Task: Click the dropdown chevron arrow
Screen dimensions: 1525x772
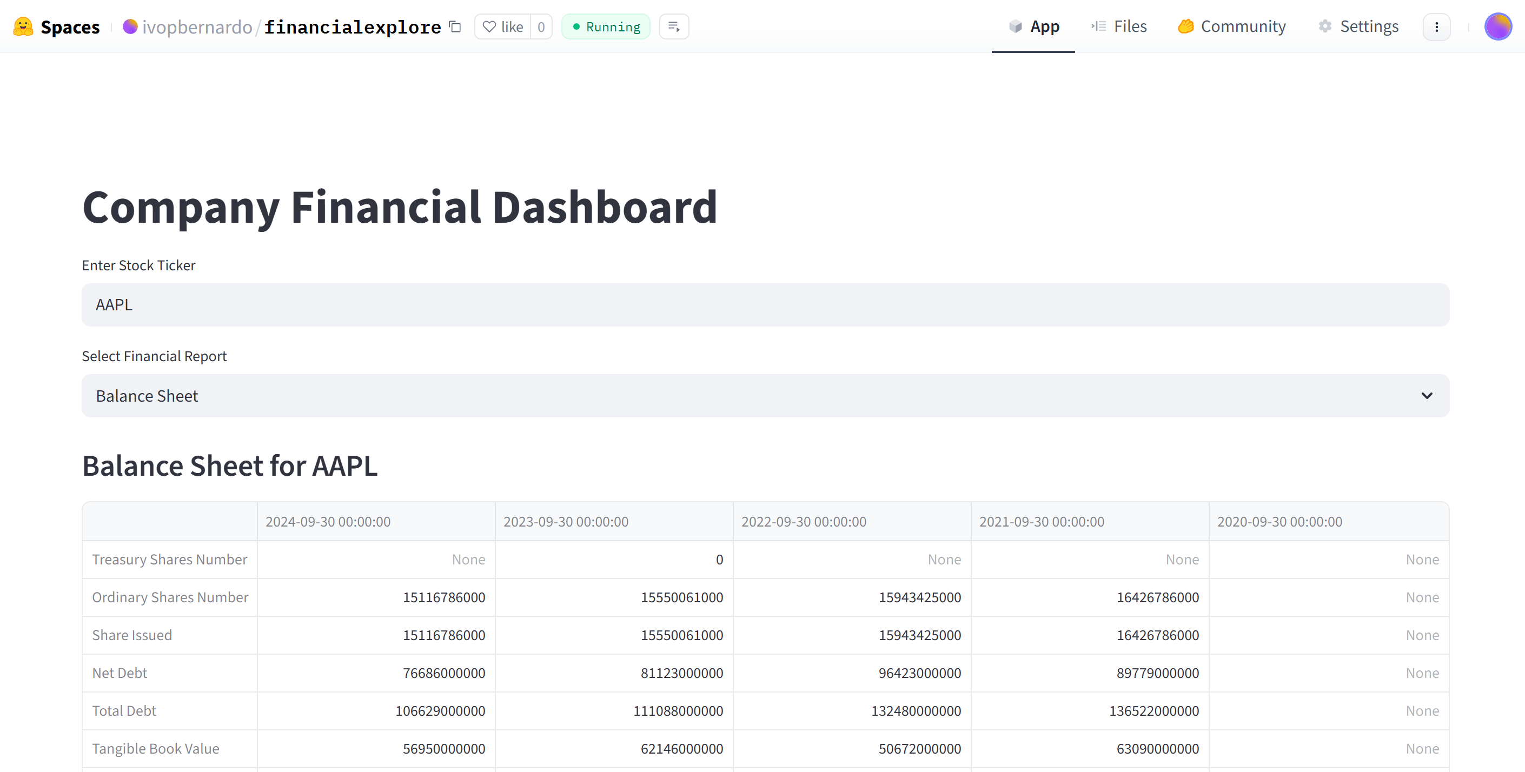Action: (1427, 396)
